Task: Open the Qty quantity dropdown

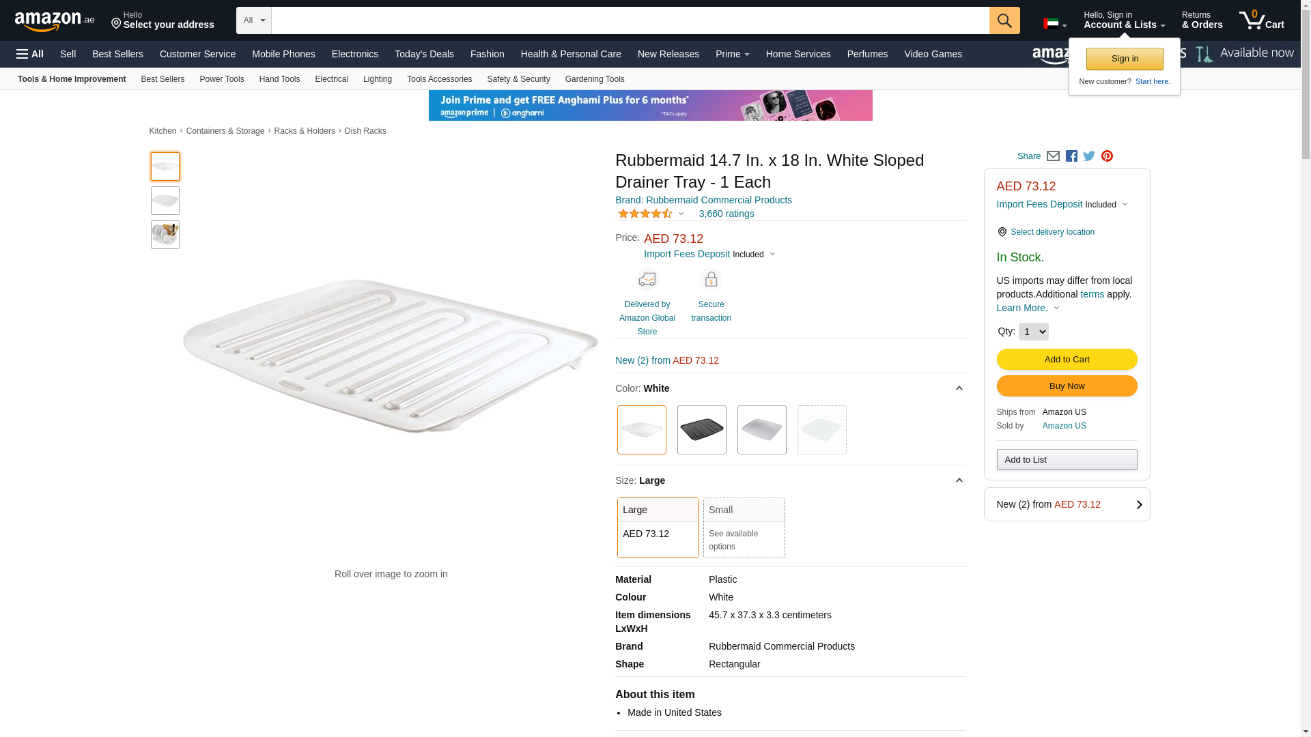Action: click(1033, 332)
